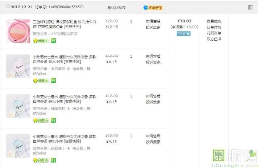Open the 聚优品彩妆 shop link

(x=117, y=8)
